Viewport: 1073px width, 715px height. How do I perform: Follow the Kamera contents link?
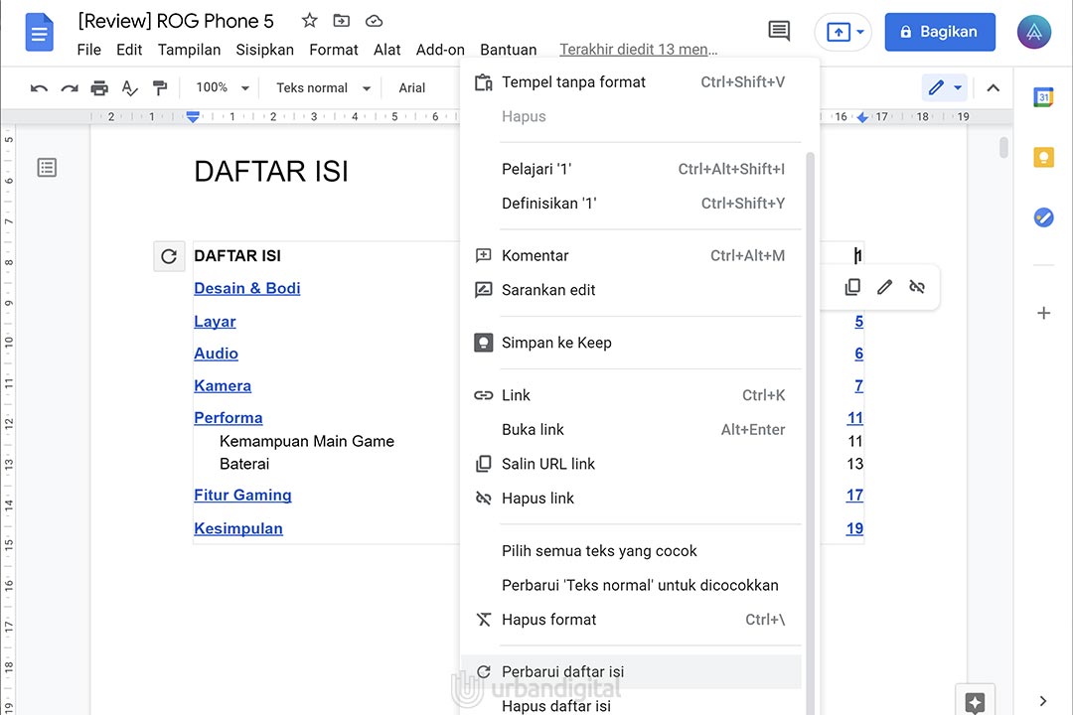[x=223, y=386]
